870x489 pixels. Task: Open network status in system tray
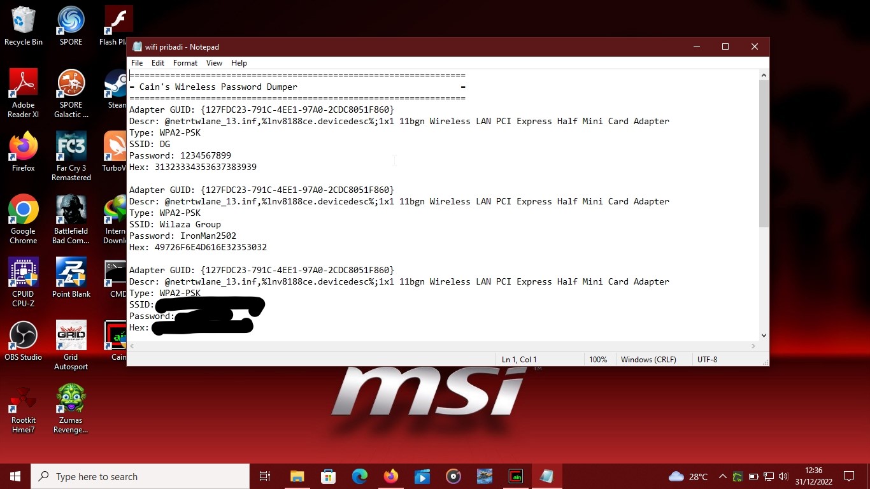point(769,476)
